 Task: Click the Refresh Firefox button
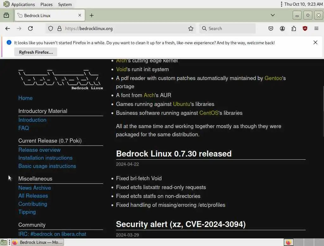(x=36, y=52)
